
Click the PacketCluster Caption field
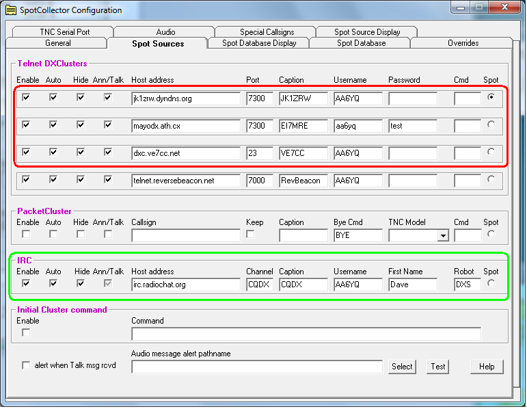tap(303, 235)
